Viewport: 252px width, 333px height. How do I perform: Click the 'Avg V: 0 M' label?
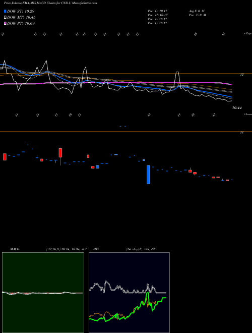pyautogui.click(x=197, y=11)
